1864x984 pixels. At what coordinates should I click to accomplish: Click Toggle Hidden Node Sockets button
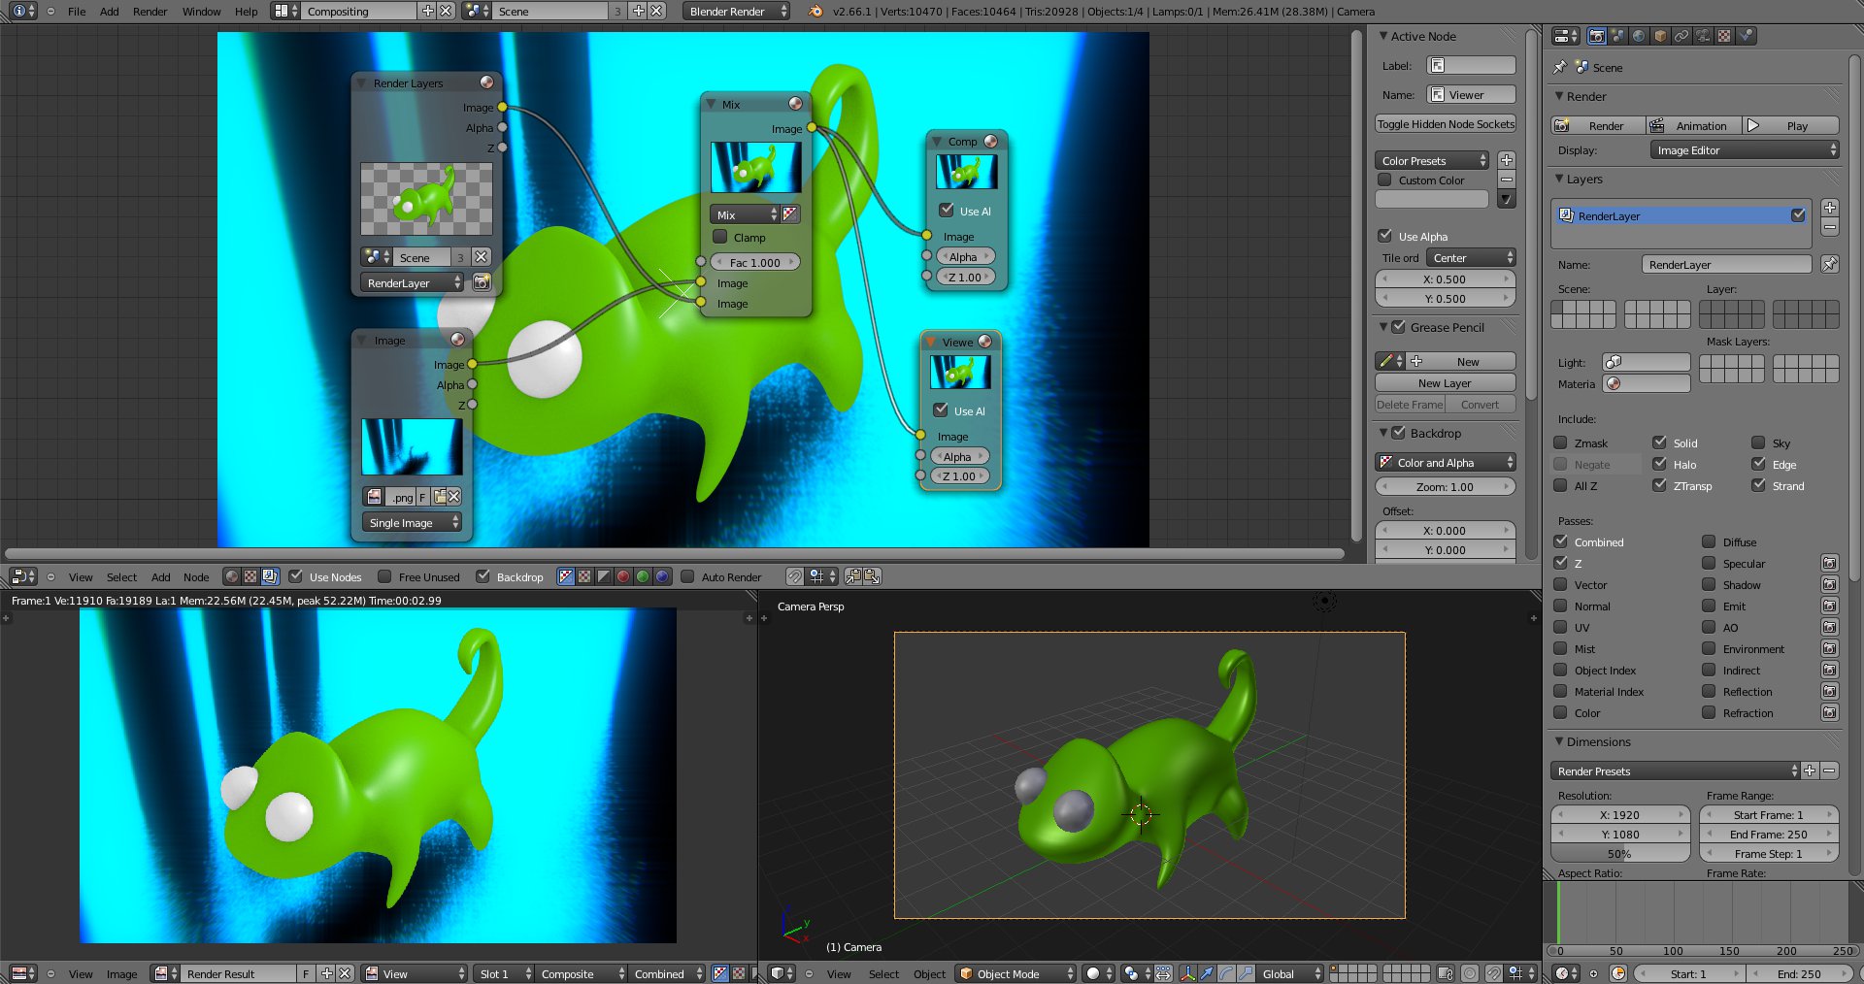(1446, 123)
